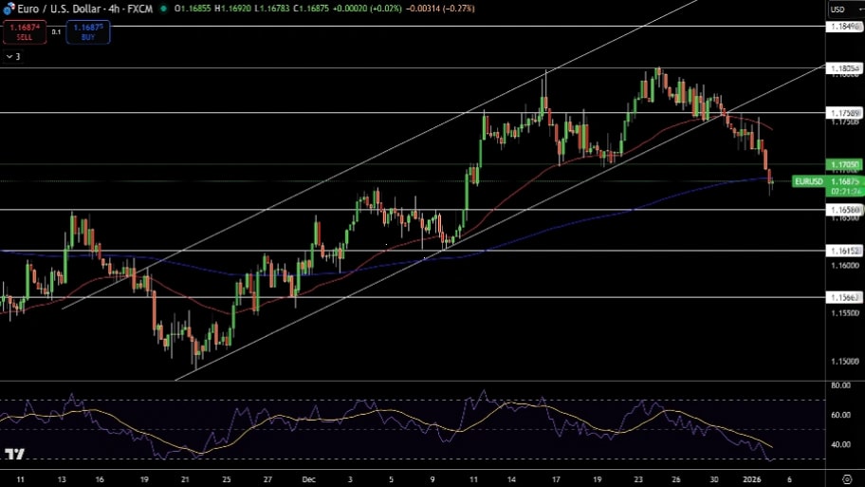Click the TradingView logo watermark
This screenshot has width=865, height=487.
point(14,455)
